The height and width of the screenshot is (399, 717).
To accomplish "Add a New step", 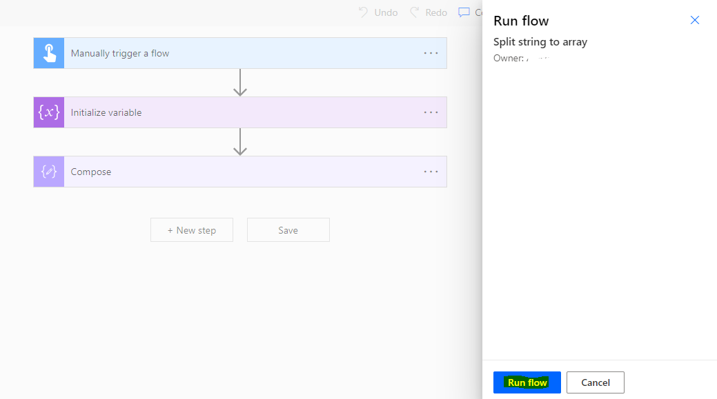I will pos(192,230).
